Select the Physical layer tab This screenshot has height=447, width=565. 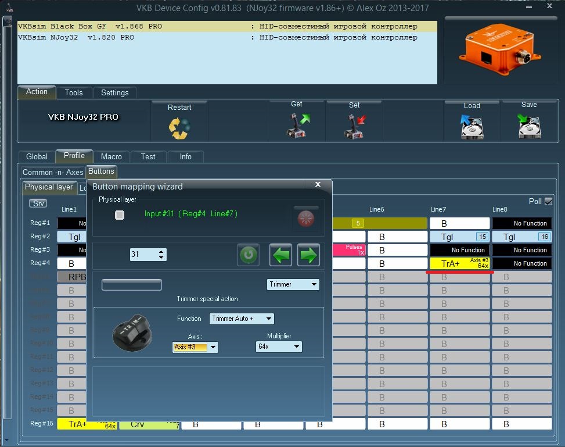click(49, 187)
